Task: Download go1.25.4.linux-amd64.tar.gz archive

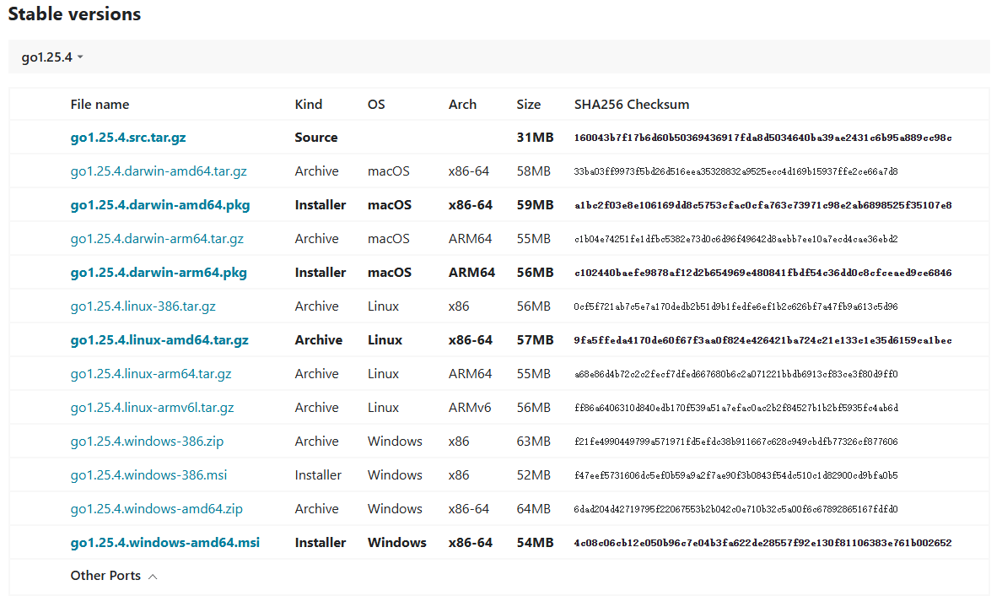Action: pyautogui.click(x=159, y=340)
